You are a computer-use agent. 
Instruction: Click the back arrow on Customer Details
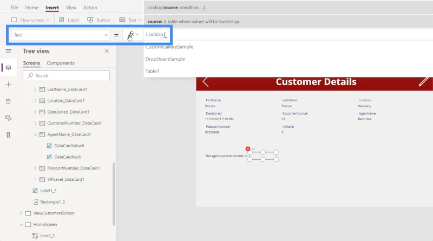point(206,82)
